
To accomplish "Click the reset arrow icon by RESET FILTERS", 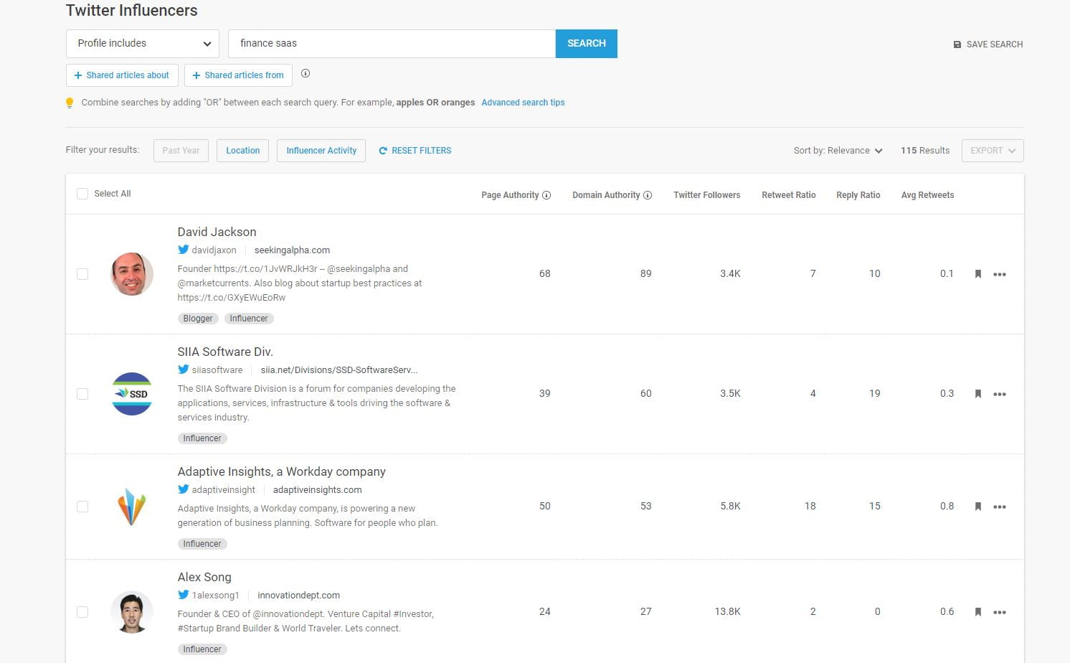I will (x=383, y=151).
